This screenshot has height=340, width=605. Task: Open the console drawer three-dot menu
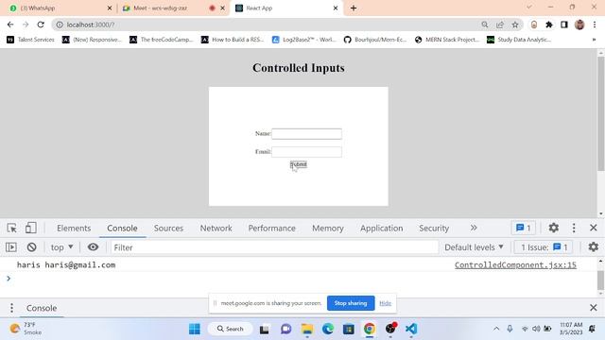pyautogui.click(x=11, y=308)
